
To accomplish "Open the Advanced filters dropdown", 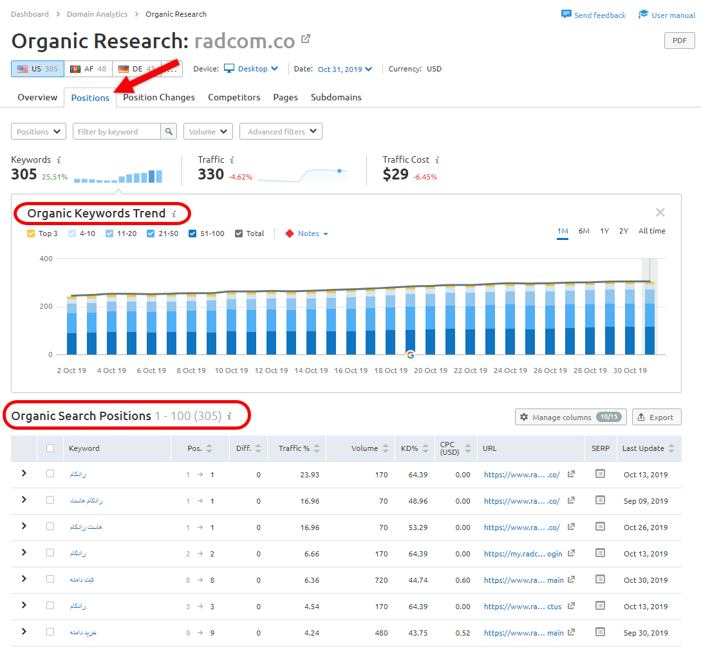I will pyautogui.click(x=281, y=132).
